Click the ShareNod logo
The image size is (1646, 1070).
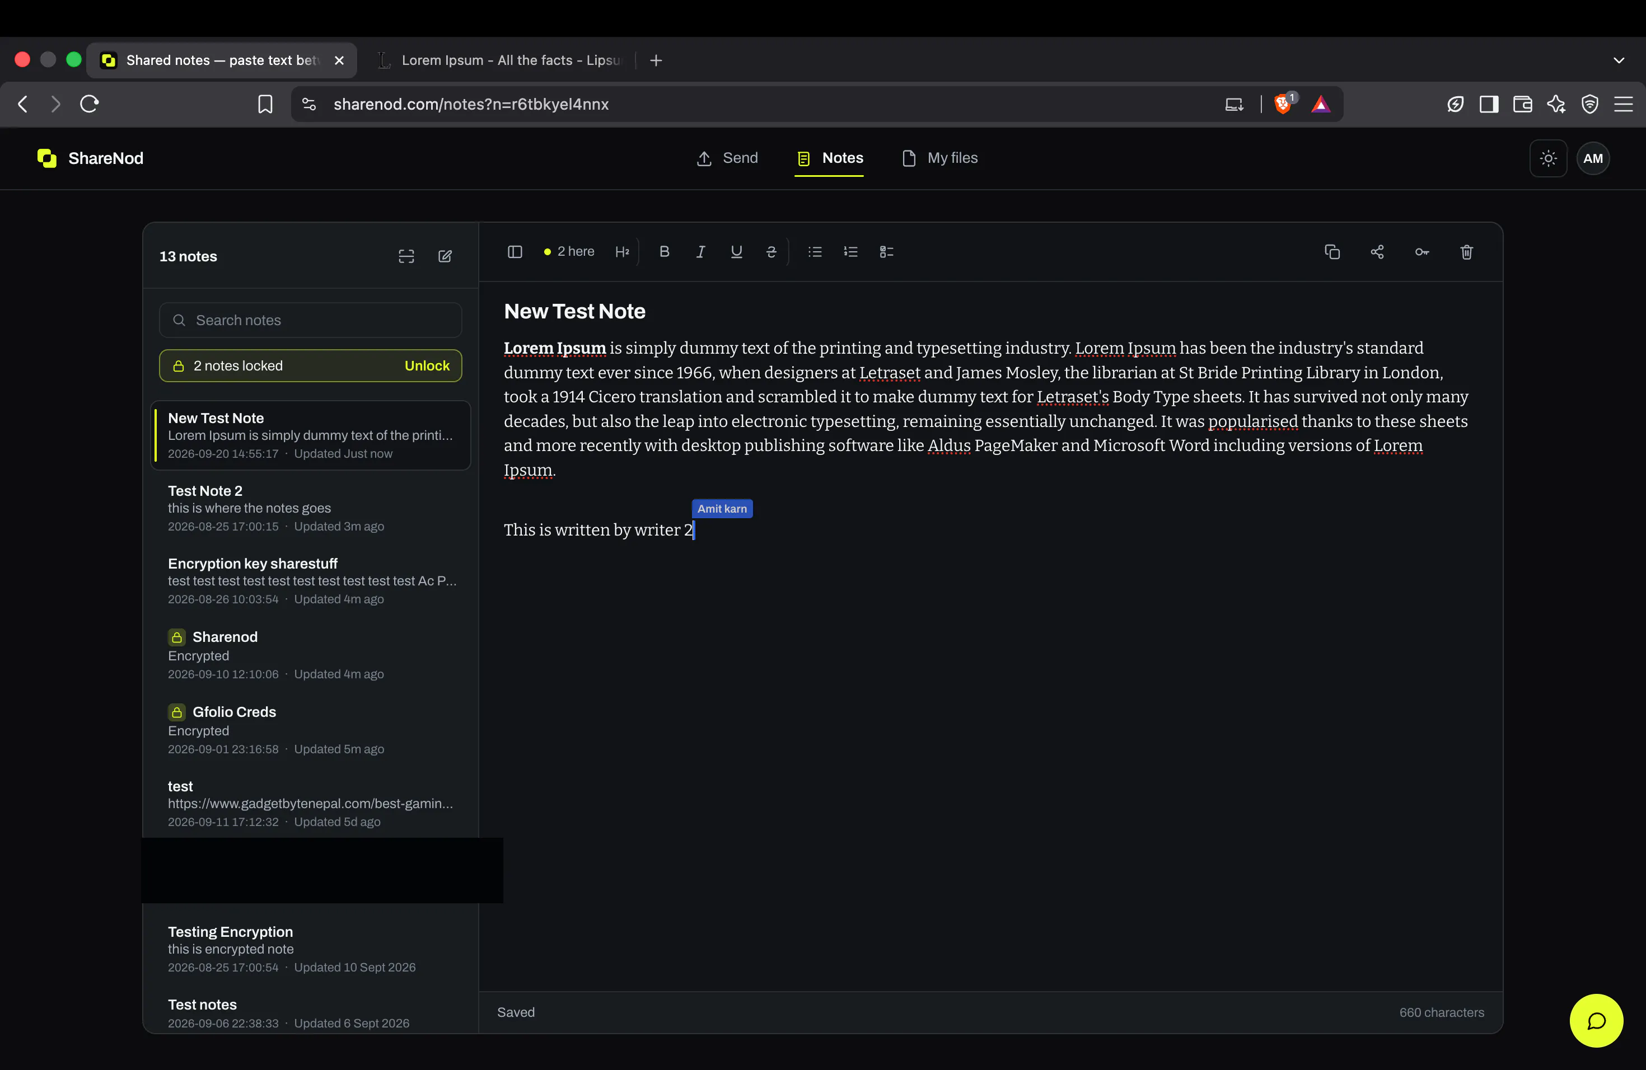[91, 158]
